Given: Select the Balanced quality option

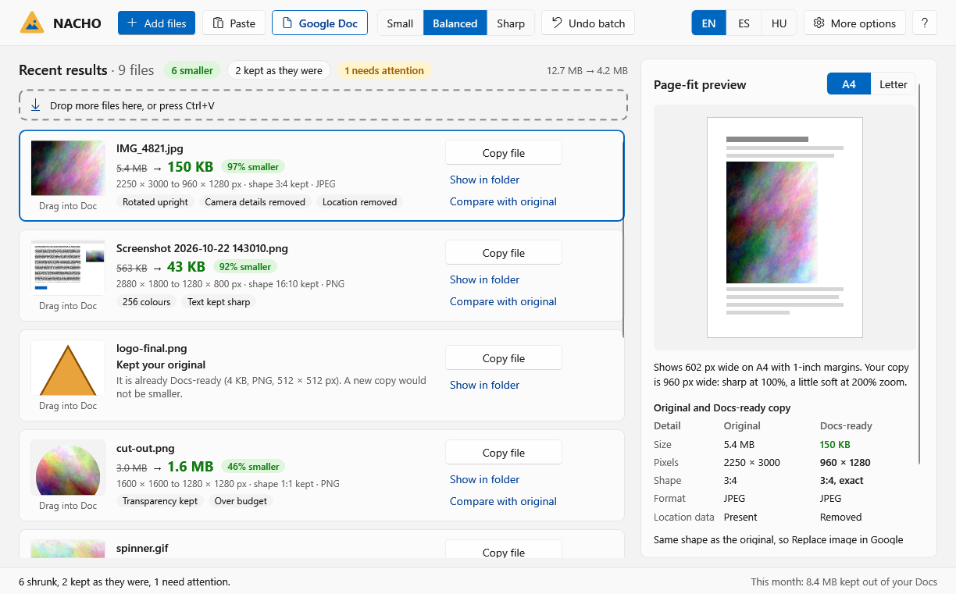Looking at the screenshot, I should 455,23.
